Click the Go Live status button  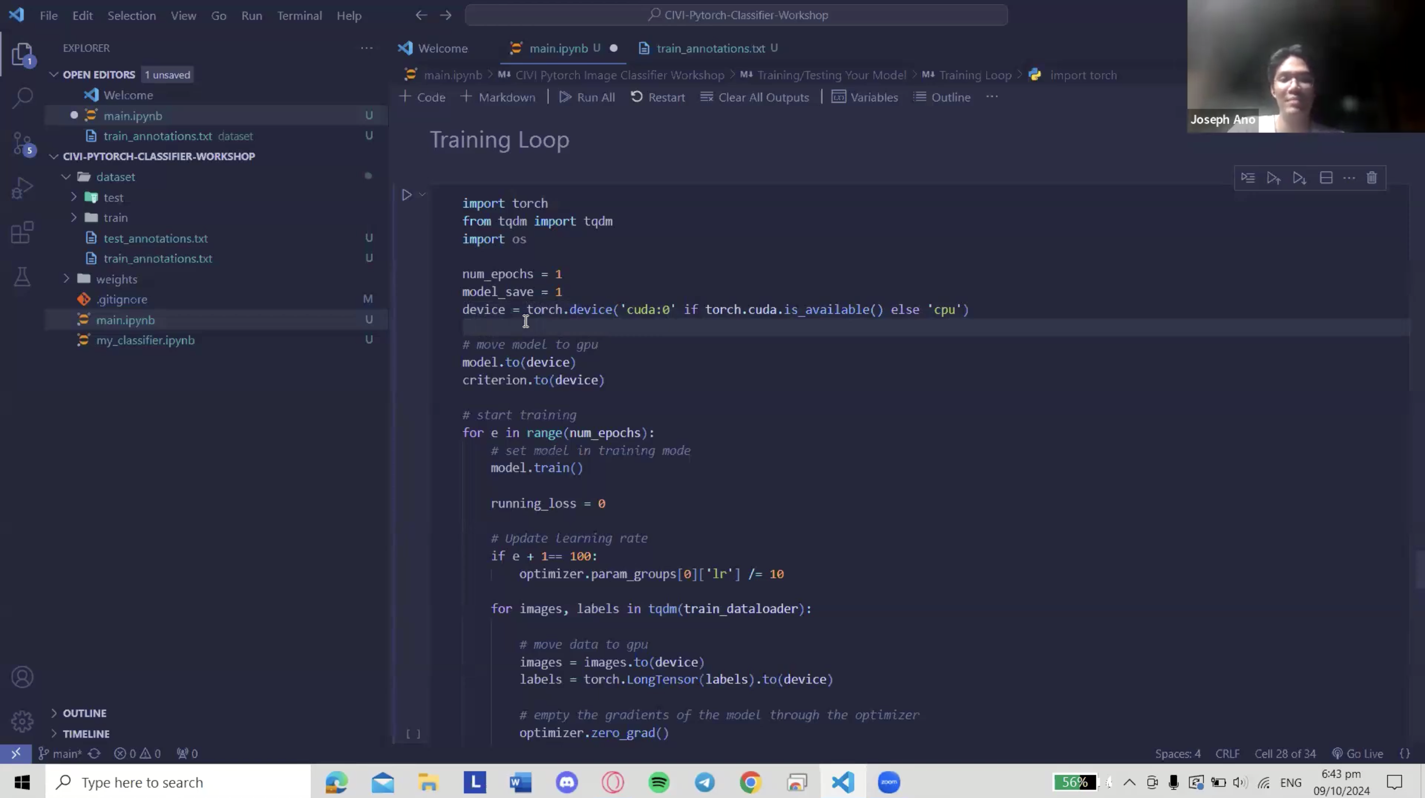[x=1358, y=753]
